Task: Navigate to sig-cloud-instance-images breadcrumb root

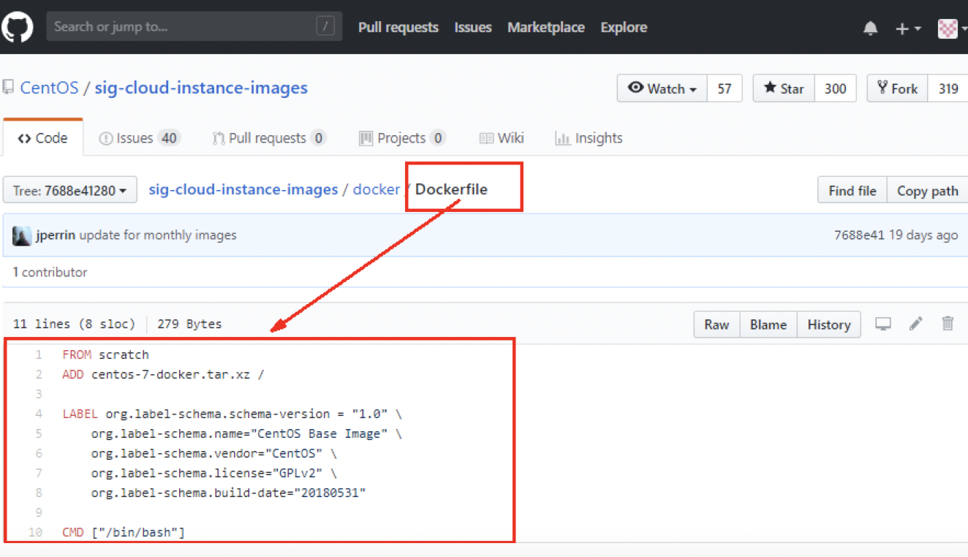Action: 243,189
